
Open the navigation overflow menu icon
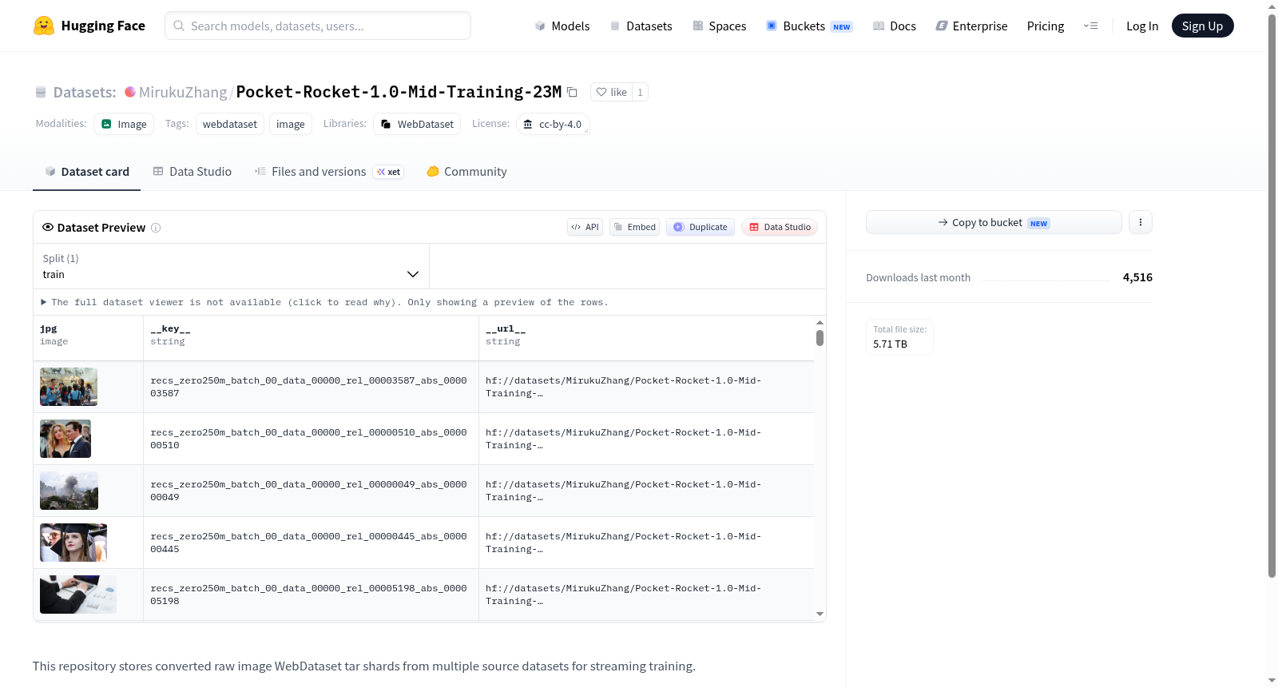pos(1090,26)
